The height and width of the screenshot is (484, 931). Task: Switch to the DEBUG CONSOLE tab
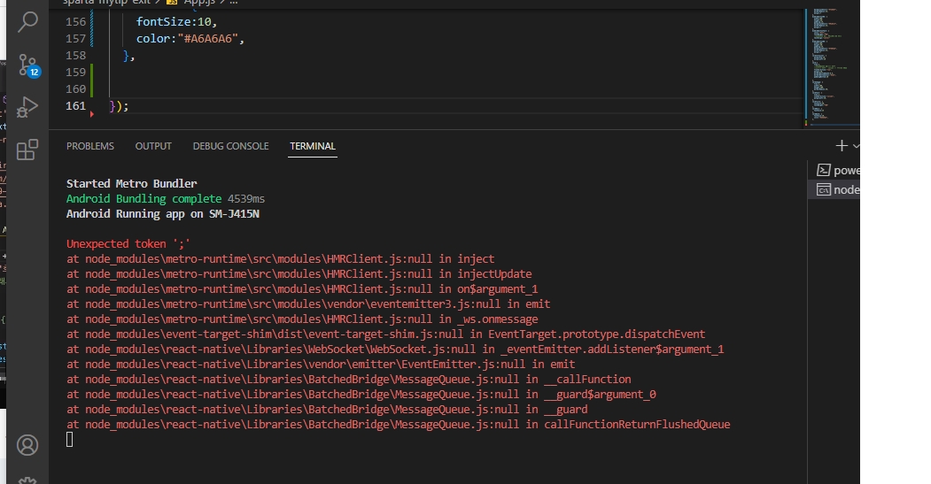(231, 146)
